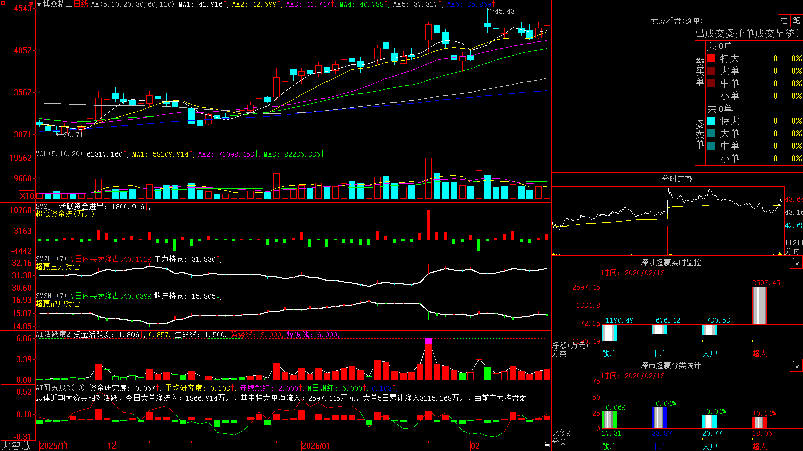Select the 深市超赢分类统计 panel title
This screenshot has width=803, height=451.
pos(671,365)
